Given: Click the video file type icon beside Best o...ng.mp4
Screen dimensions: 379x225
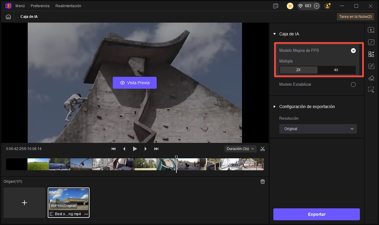Looking at the screenshot, I should pyautogui.click(x=51, y=214).
